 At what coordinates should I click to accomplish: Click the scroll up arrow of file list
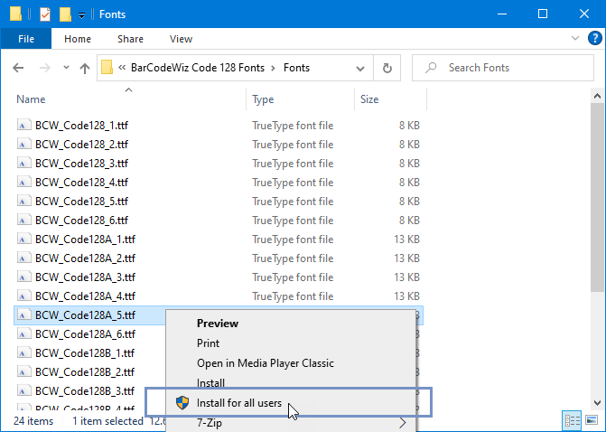[597, 96]
